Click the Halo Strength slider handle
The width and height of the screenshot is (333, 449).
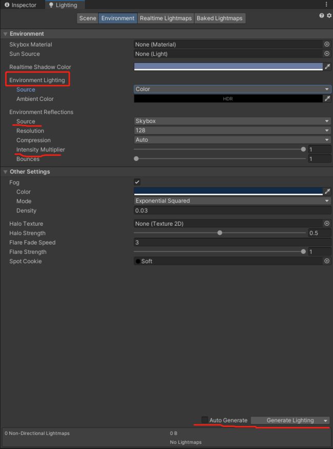[x=220, y=233]
